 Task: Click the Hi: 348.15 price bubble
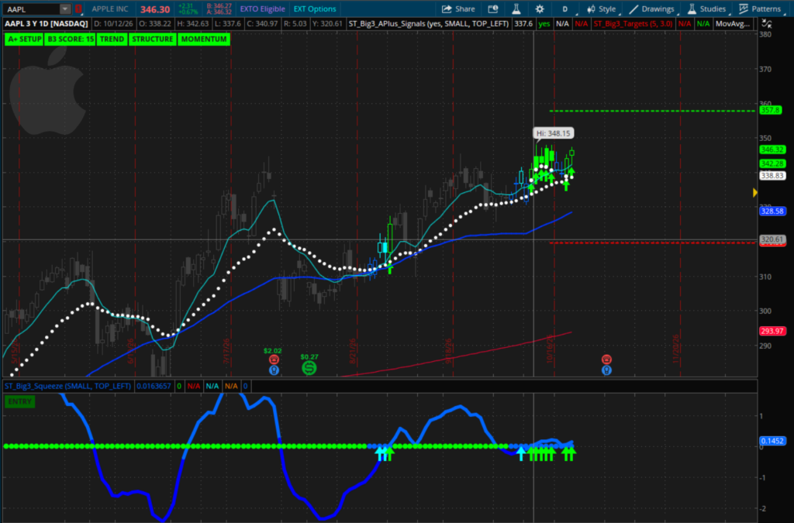coord(553,133)
